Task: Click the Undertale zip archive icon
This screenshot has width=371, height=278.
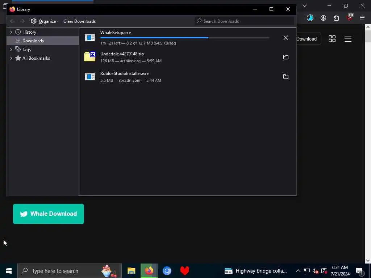Action: coord(90,57)
